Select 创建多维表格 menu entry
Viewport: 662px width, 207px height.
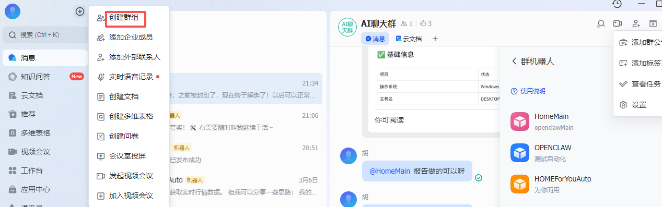129,116
